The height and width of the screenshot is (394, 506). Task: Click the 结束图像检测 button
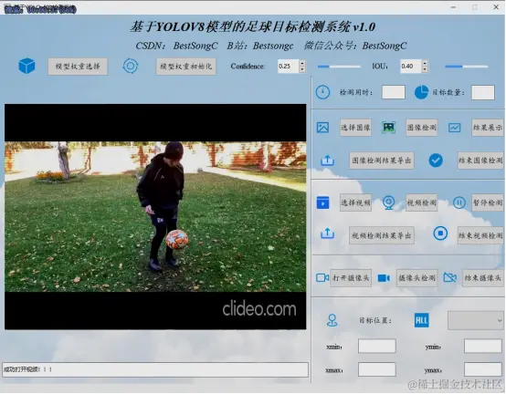(x=480, y=161)
